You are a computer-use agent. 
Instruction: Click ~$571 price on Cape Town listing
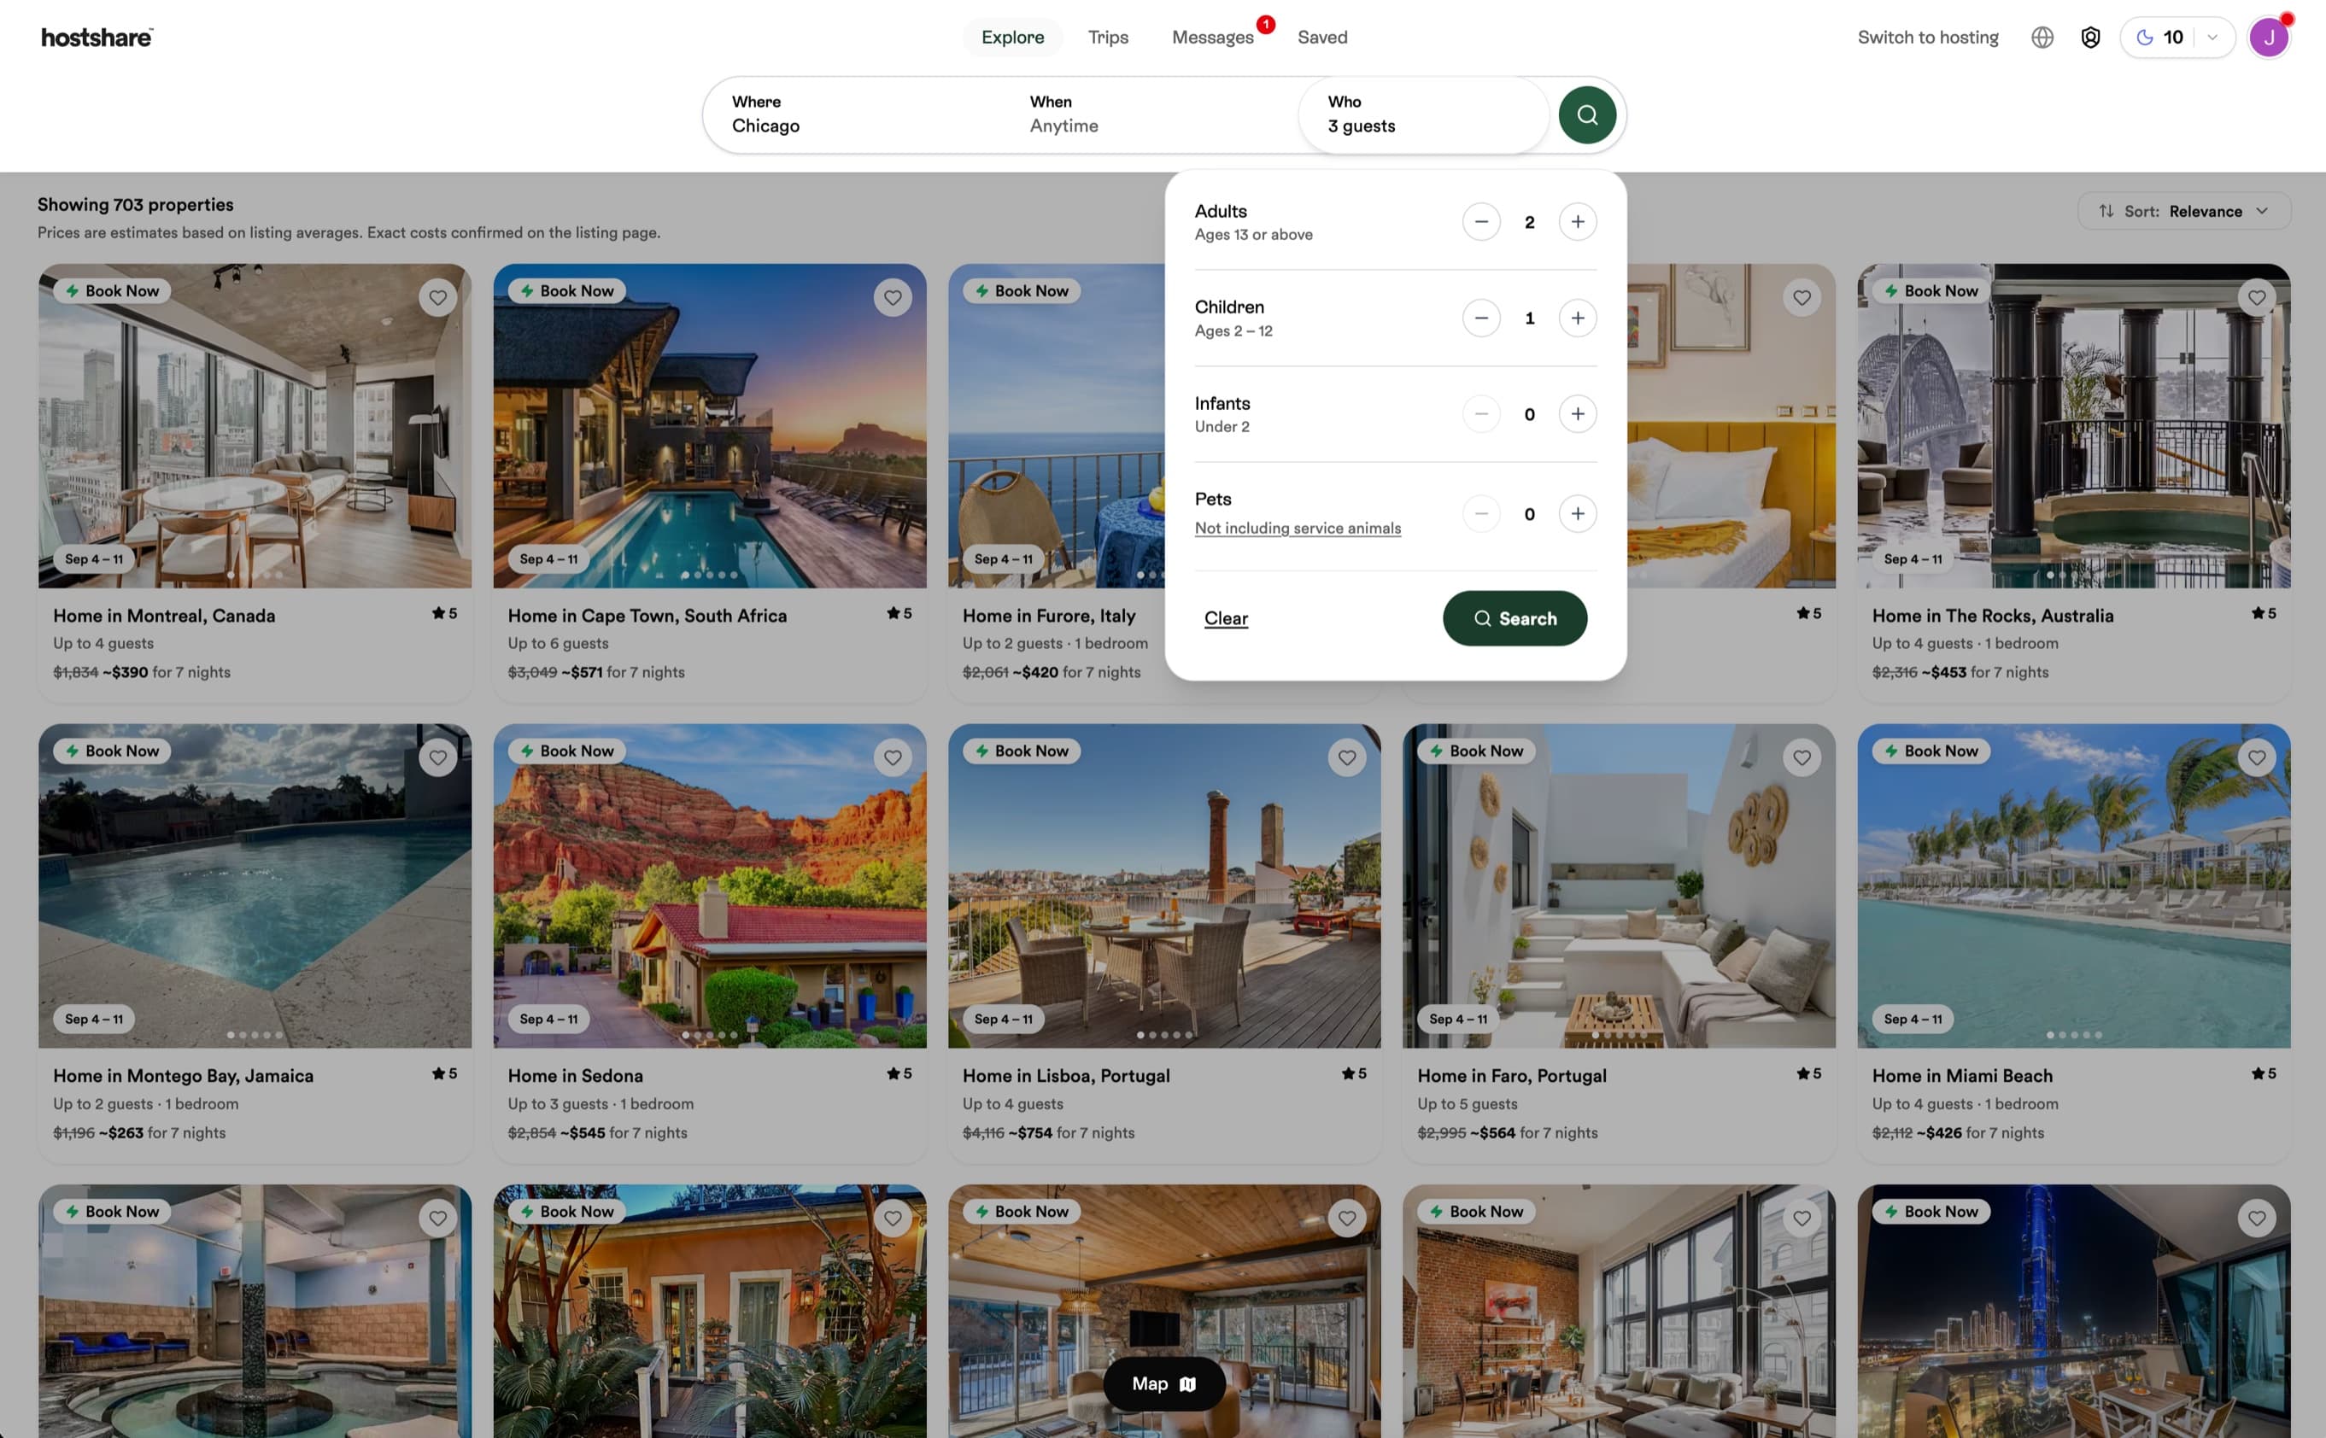point(581,672)
